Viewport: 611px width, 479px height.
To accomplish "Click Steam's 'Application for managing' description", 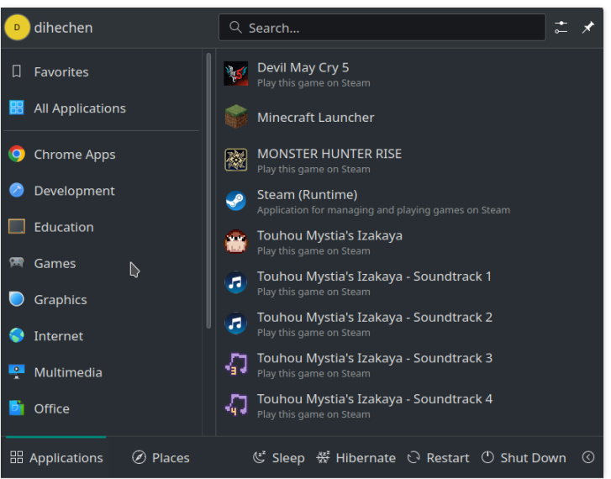I will click(383, 210).
